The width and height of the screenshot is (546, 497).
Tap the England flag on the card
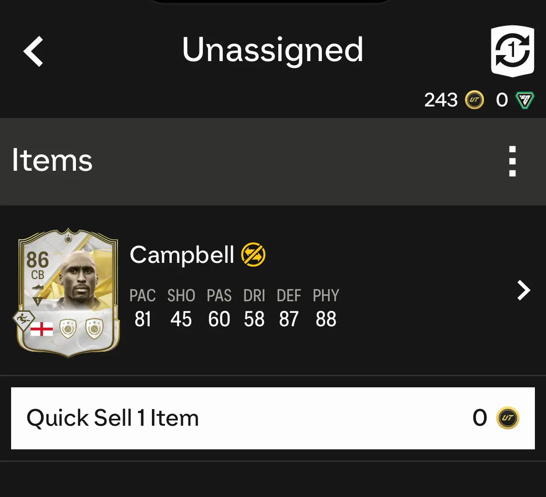point(42,329)
